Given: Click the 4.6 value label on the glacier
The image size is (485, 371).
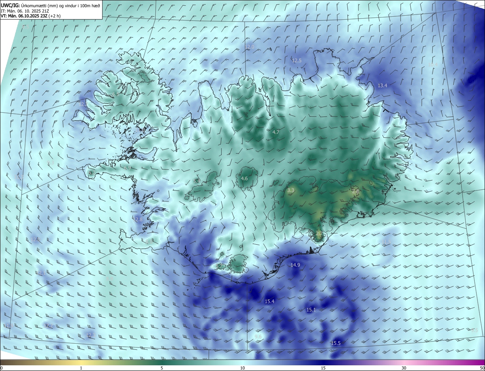Looking at the screenshot, I should tap(244, 179).
